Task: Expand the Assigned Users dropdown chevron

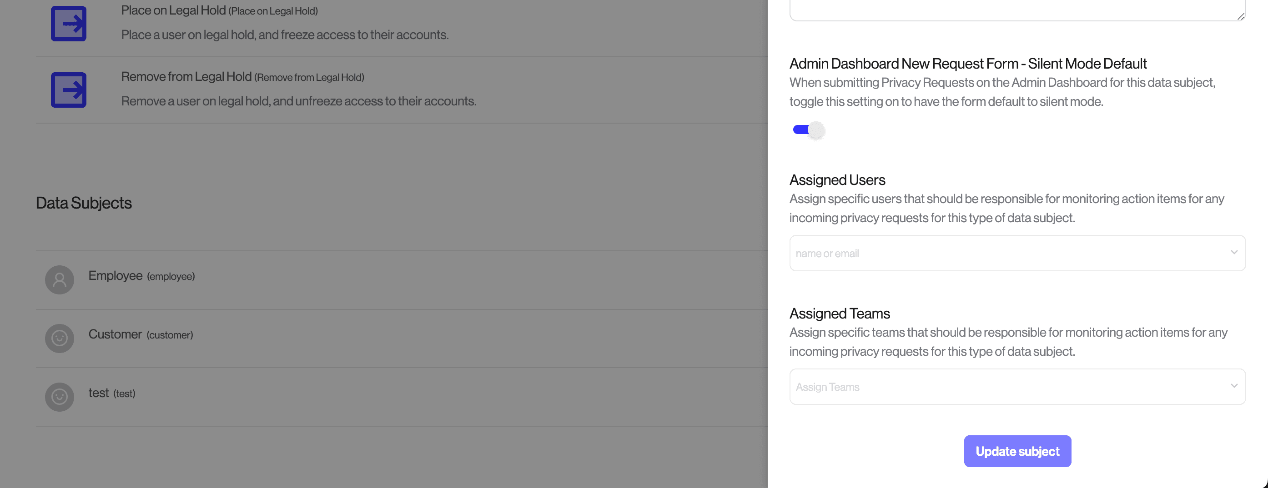Action: (x=1233, y=252)
